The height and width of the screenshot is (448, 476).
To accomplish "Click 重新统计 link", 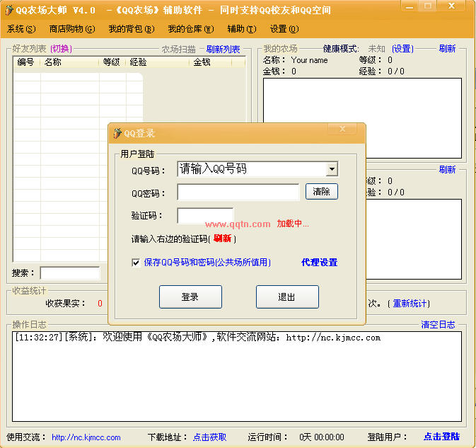I will (x=410, y=303).
